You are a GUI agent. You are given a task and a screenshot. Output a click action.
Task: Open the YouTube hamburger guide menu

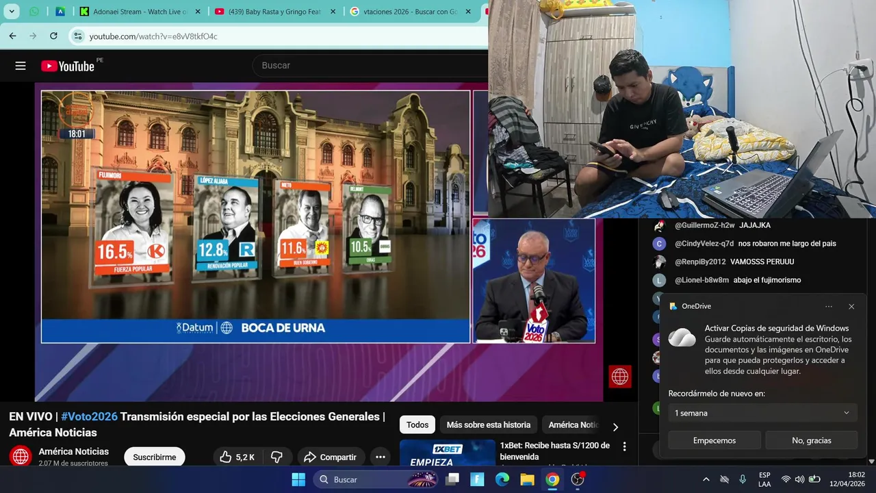[x=21, y=66]
